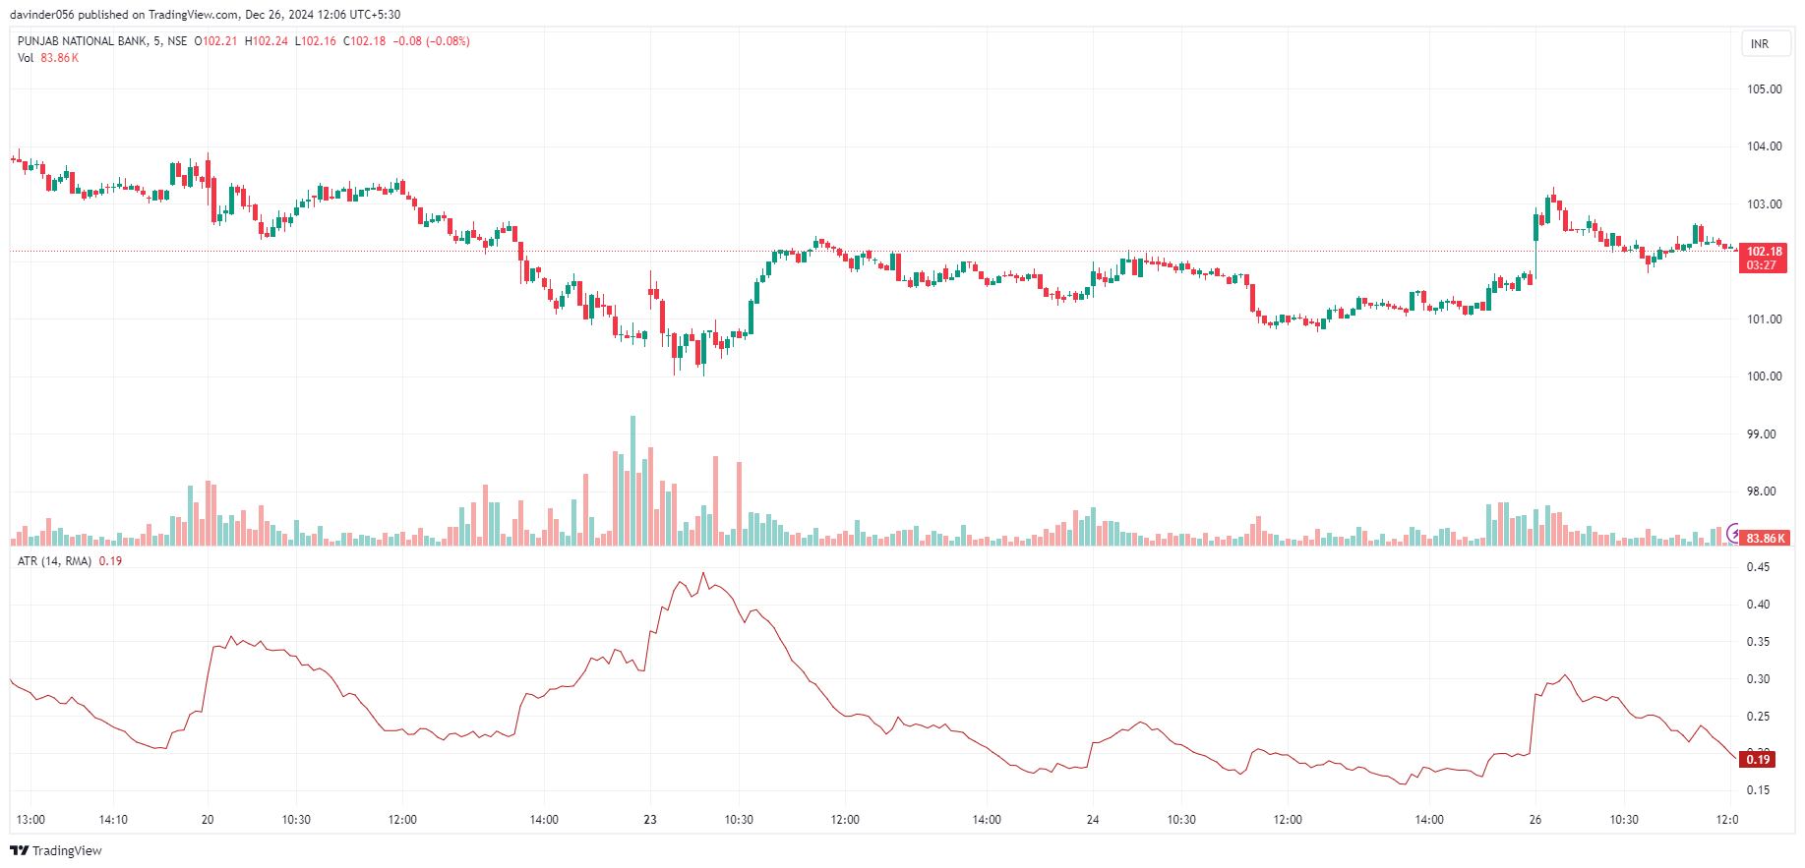
Task: Click the 98.00 price axis label
Action: coord(1761,492)
